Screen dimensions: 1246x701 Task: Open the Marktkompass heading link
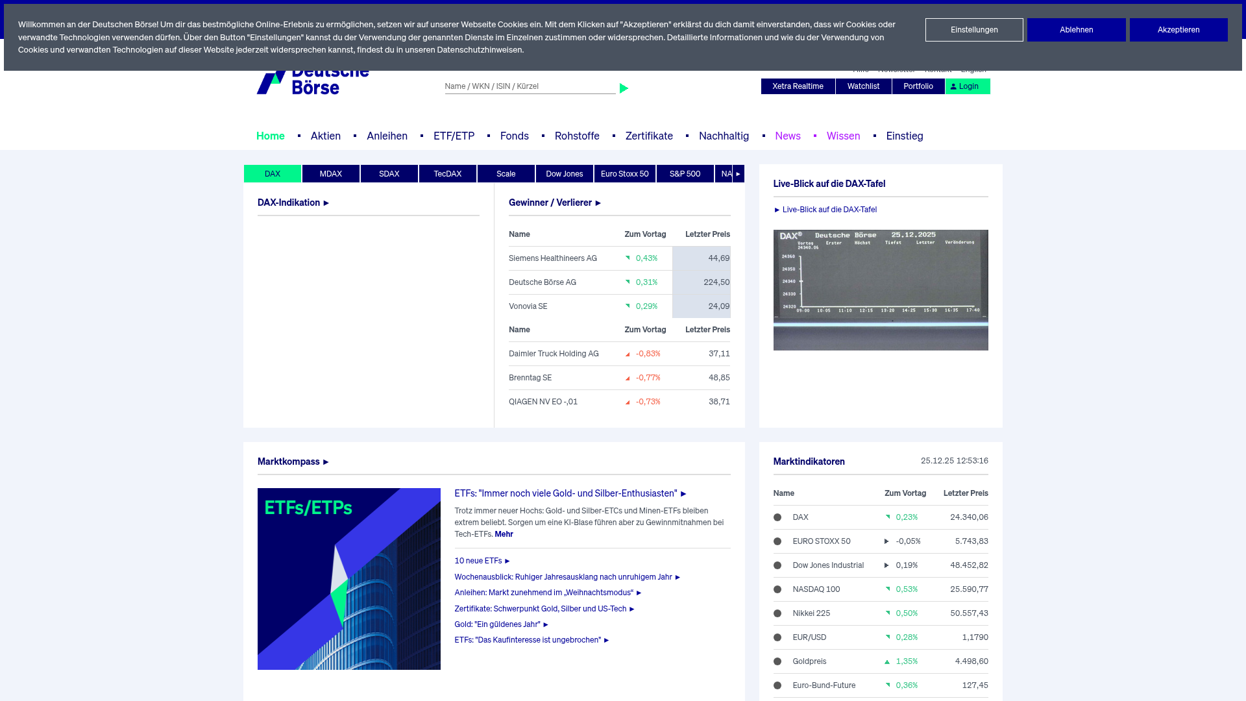[x=293, y=461]
